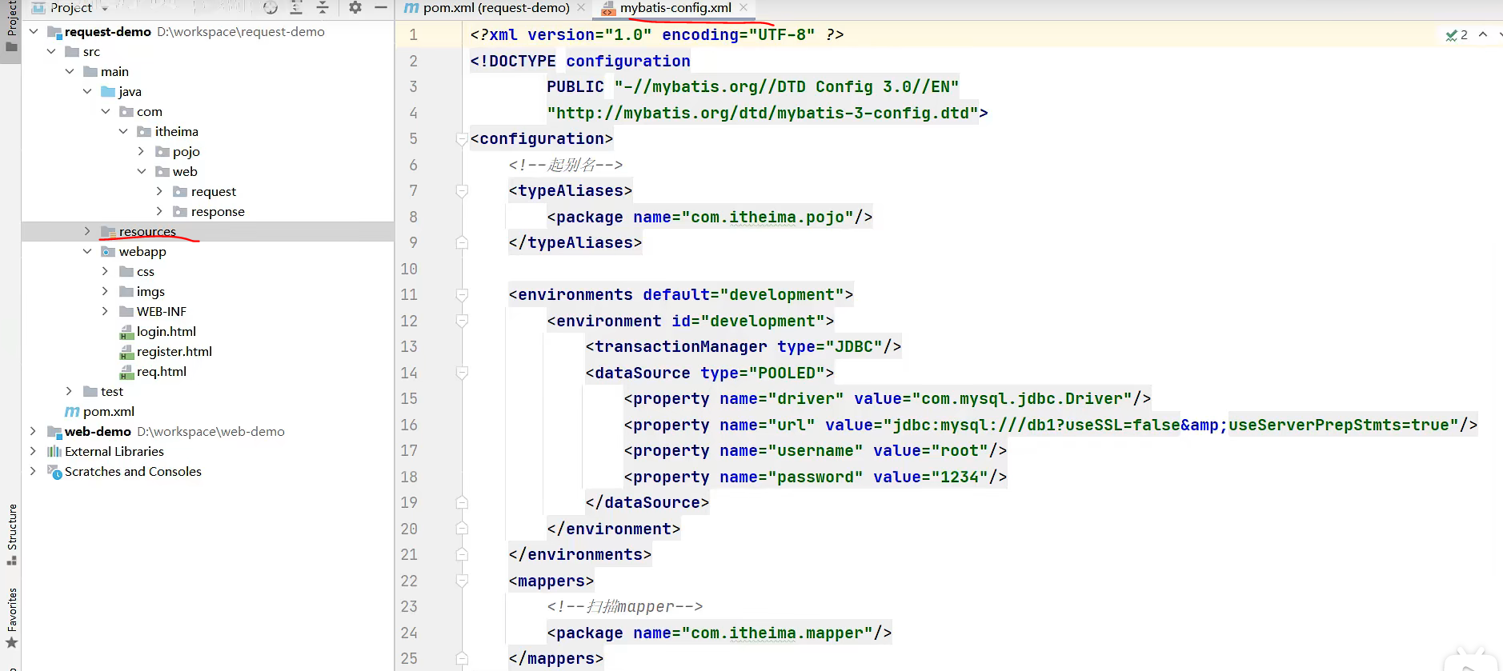Fold the environment block at line 12
The height and width of the screenshot is (671, 1503).
pyautogui.click(x=462, y=321)
